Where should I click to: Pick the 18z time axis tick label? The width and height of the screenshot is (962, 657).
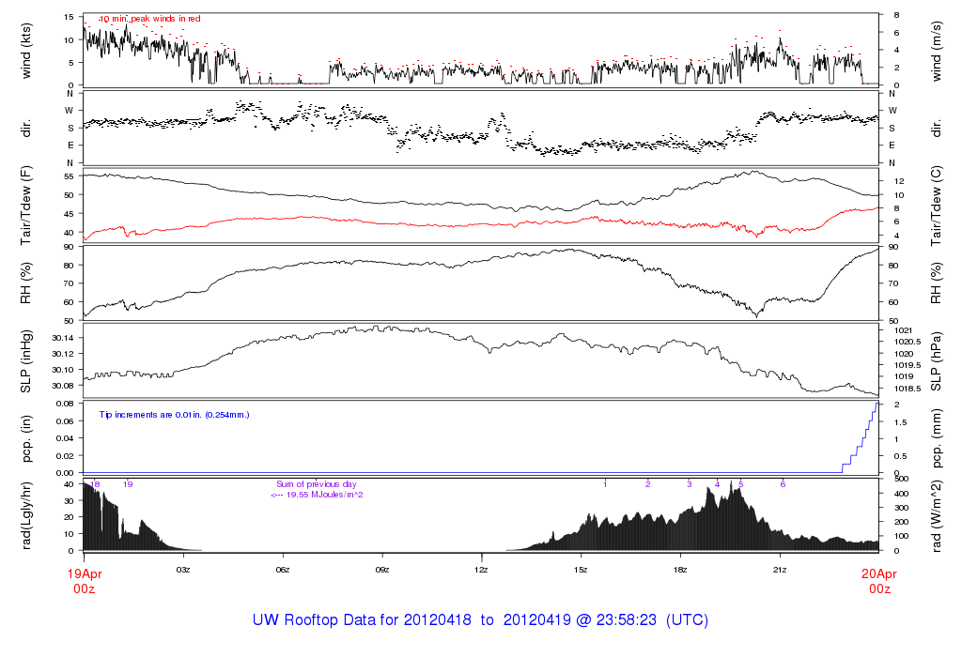680,569
